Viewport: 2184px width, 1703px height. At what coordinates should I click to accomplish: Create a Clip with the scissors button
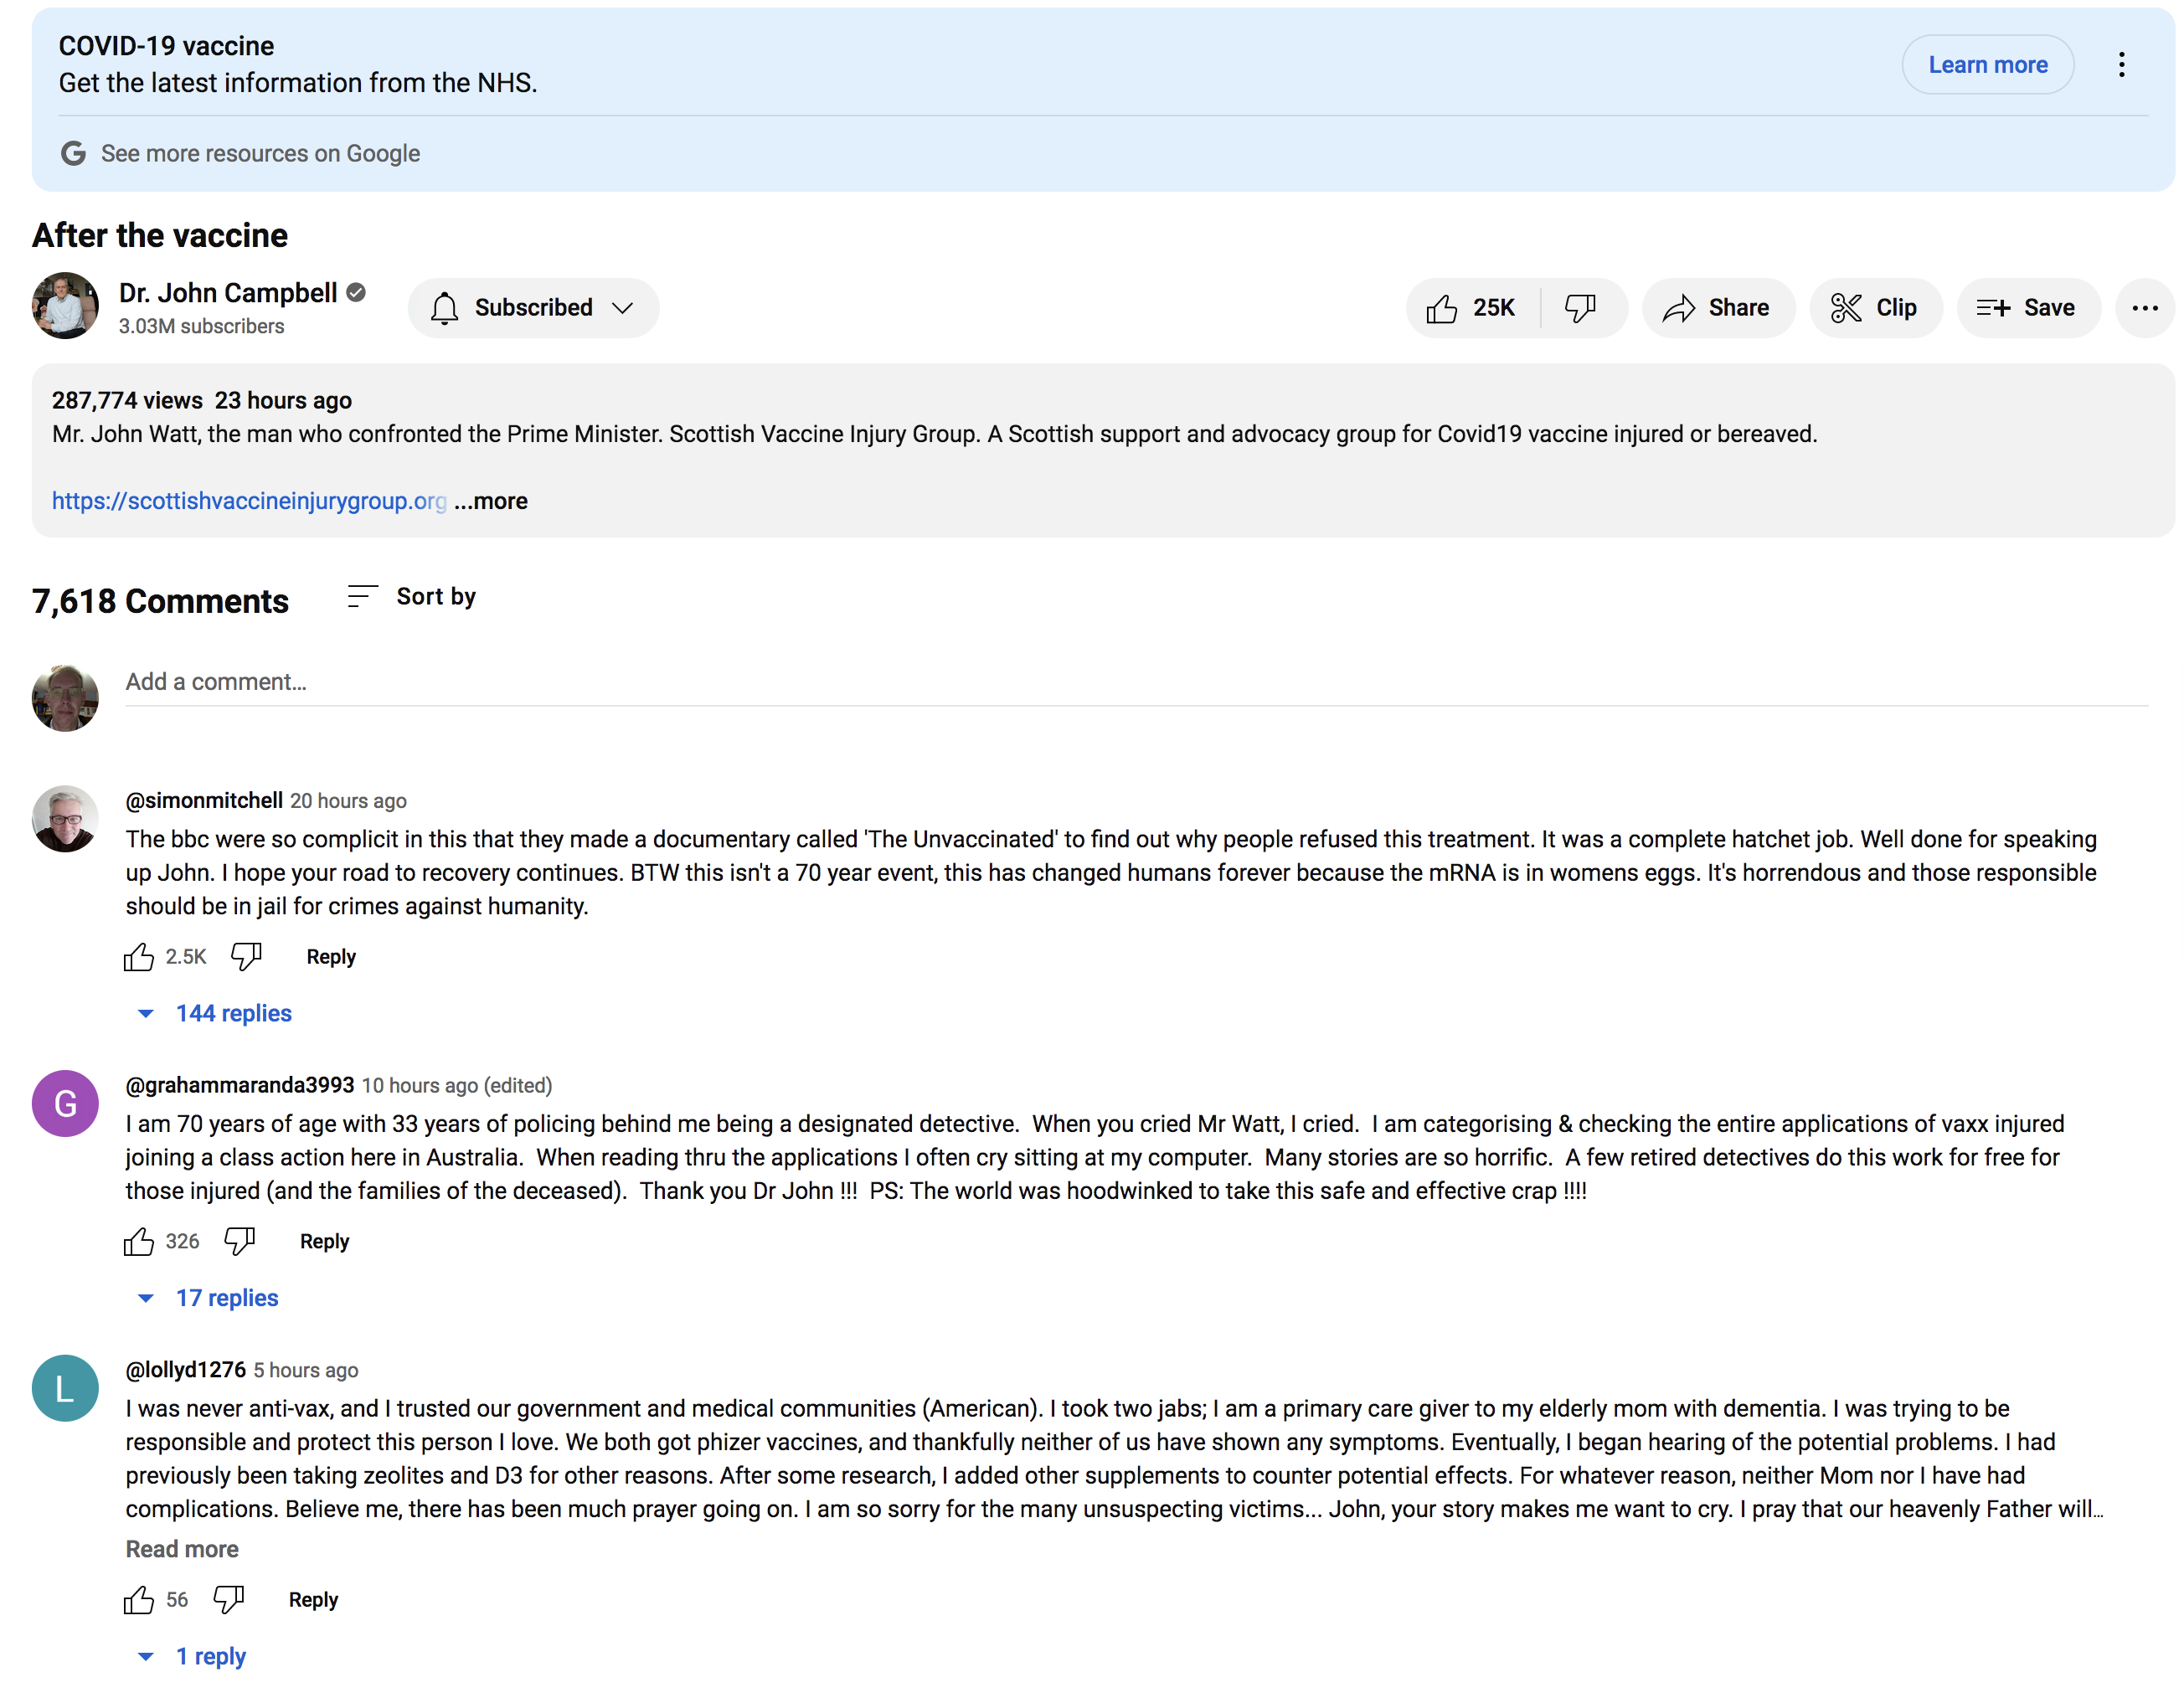[x=1874, y=308]
